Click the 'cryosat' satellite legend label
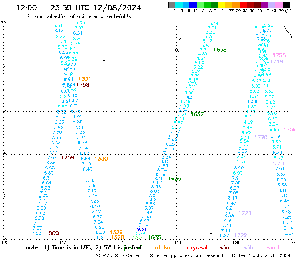The height and width of the screenshot is (259, 295). point(198,247)
